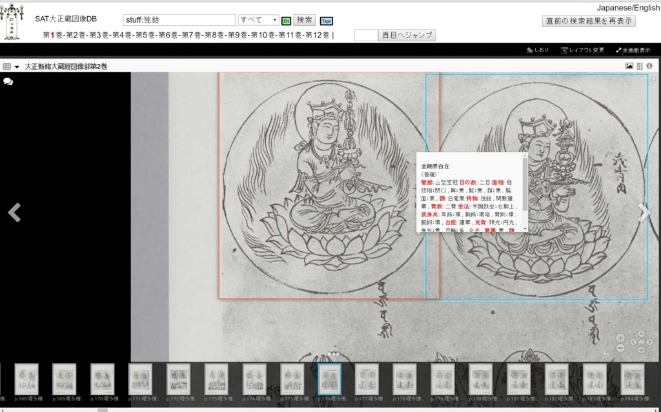Go to next page arrow
Screen dimensions: 661x412
644,212
